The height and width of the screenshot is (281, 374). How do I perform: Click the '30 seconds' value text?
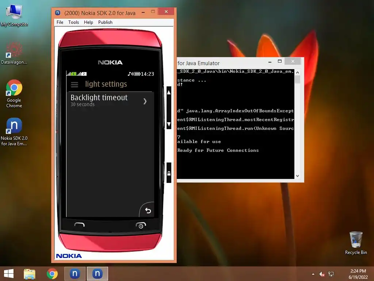(83, 104)
